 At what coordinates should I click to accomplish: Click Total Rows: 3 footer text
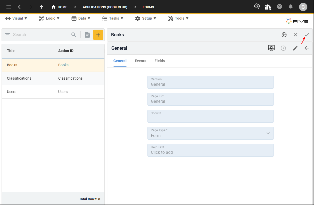pos(90,199)
